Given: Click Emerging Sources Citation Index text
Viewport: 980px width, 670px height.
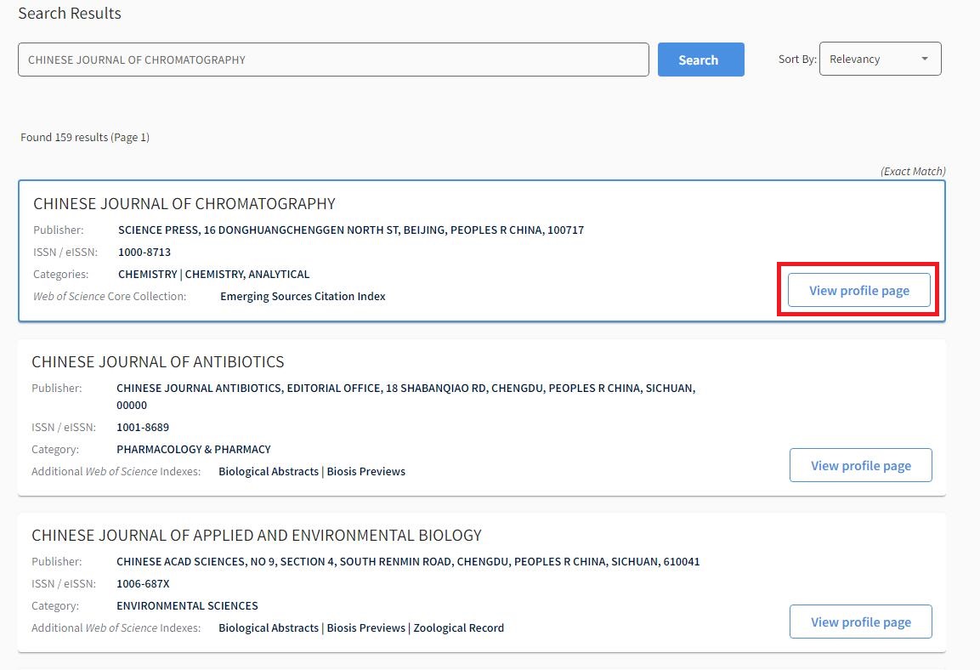Looking at the screenshot, I should (303, 297).
